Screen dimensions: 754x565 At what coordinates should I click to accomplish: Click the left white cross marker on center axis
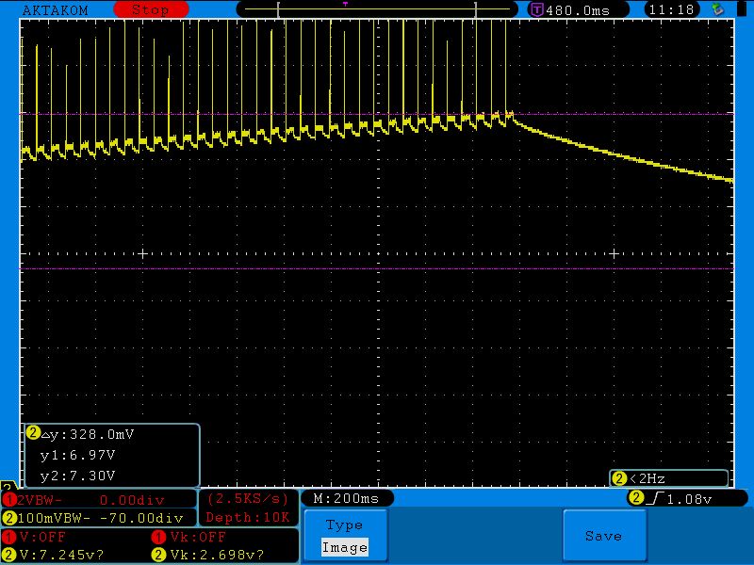click(x=142, y=253)
